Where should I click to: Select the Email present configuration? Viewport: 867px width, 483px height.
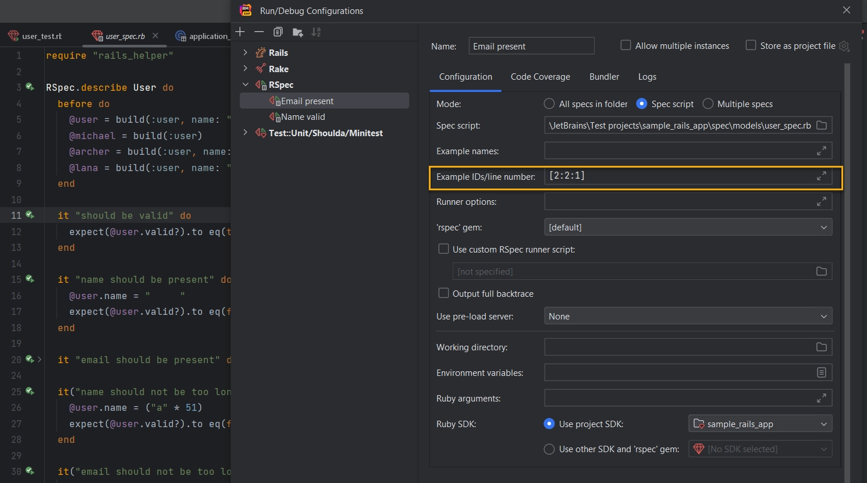324,101
